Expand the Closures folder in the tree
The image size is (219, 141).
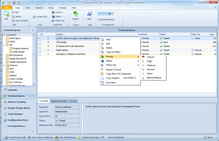click(4, 65)
